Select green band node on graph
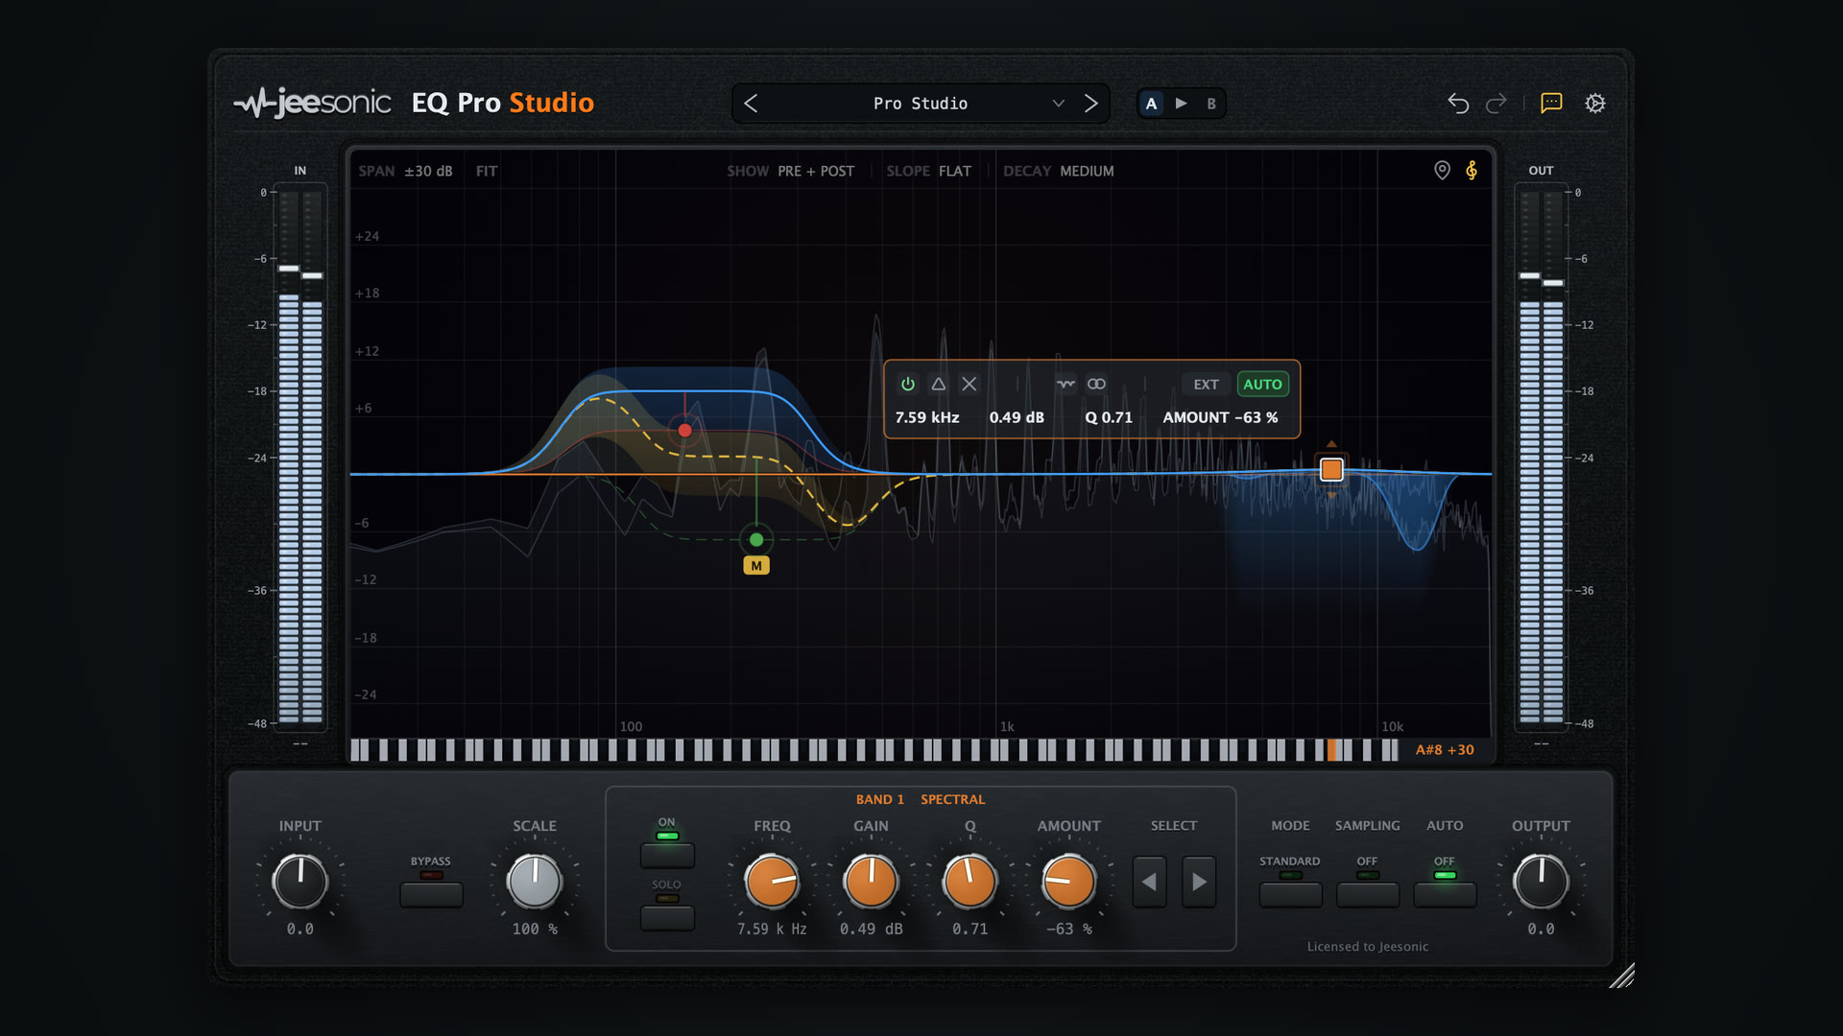 pos(756,539)
